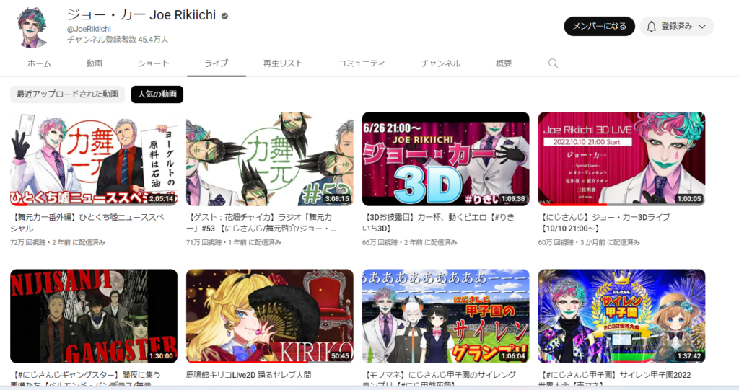Select the ライブ tab
Image resolution: width=739 pixels, height=390 pixels.
(217, 63)
